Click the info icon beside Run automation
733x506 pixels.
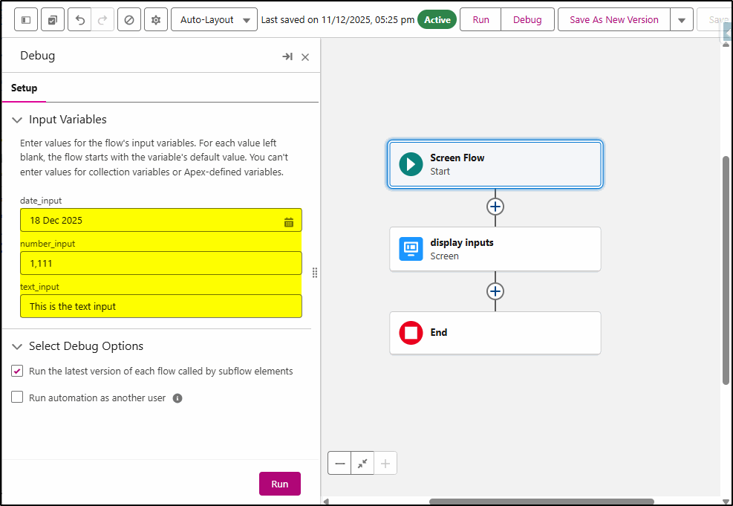tap(177, 398)
